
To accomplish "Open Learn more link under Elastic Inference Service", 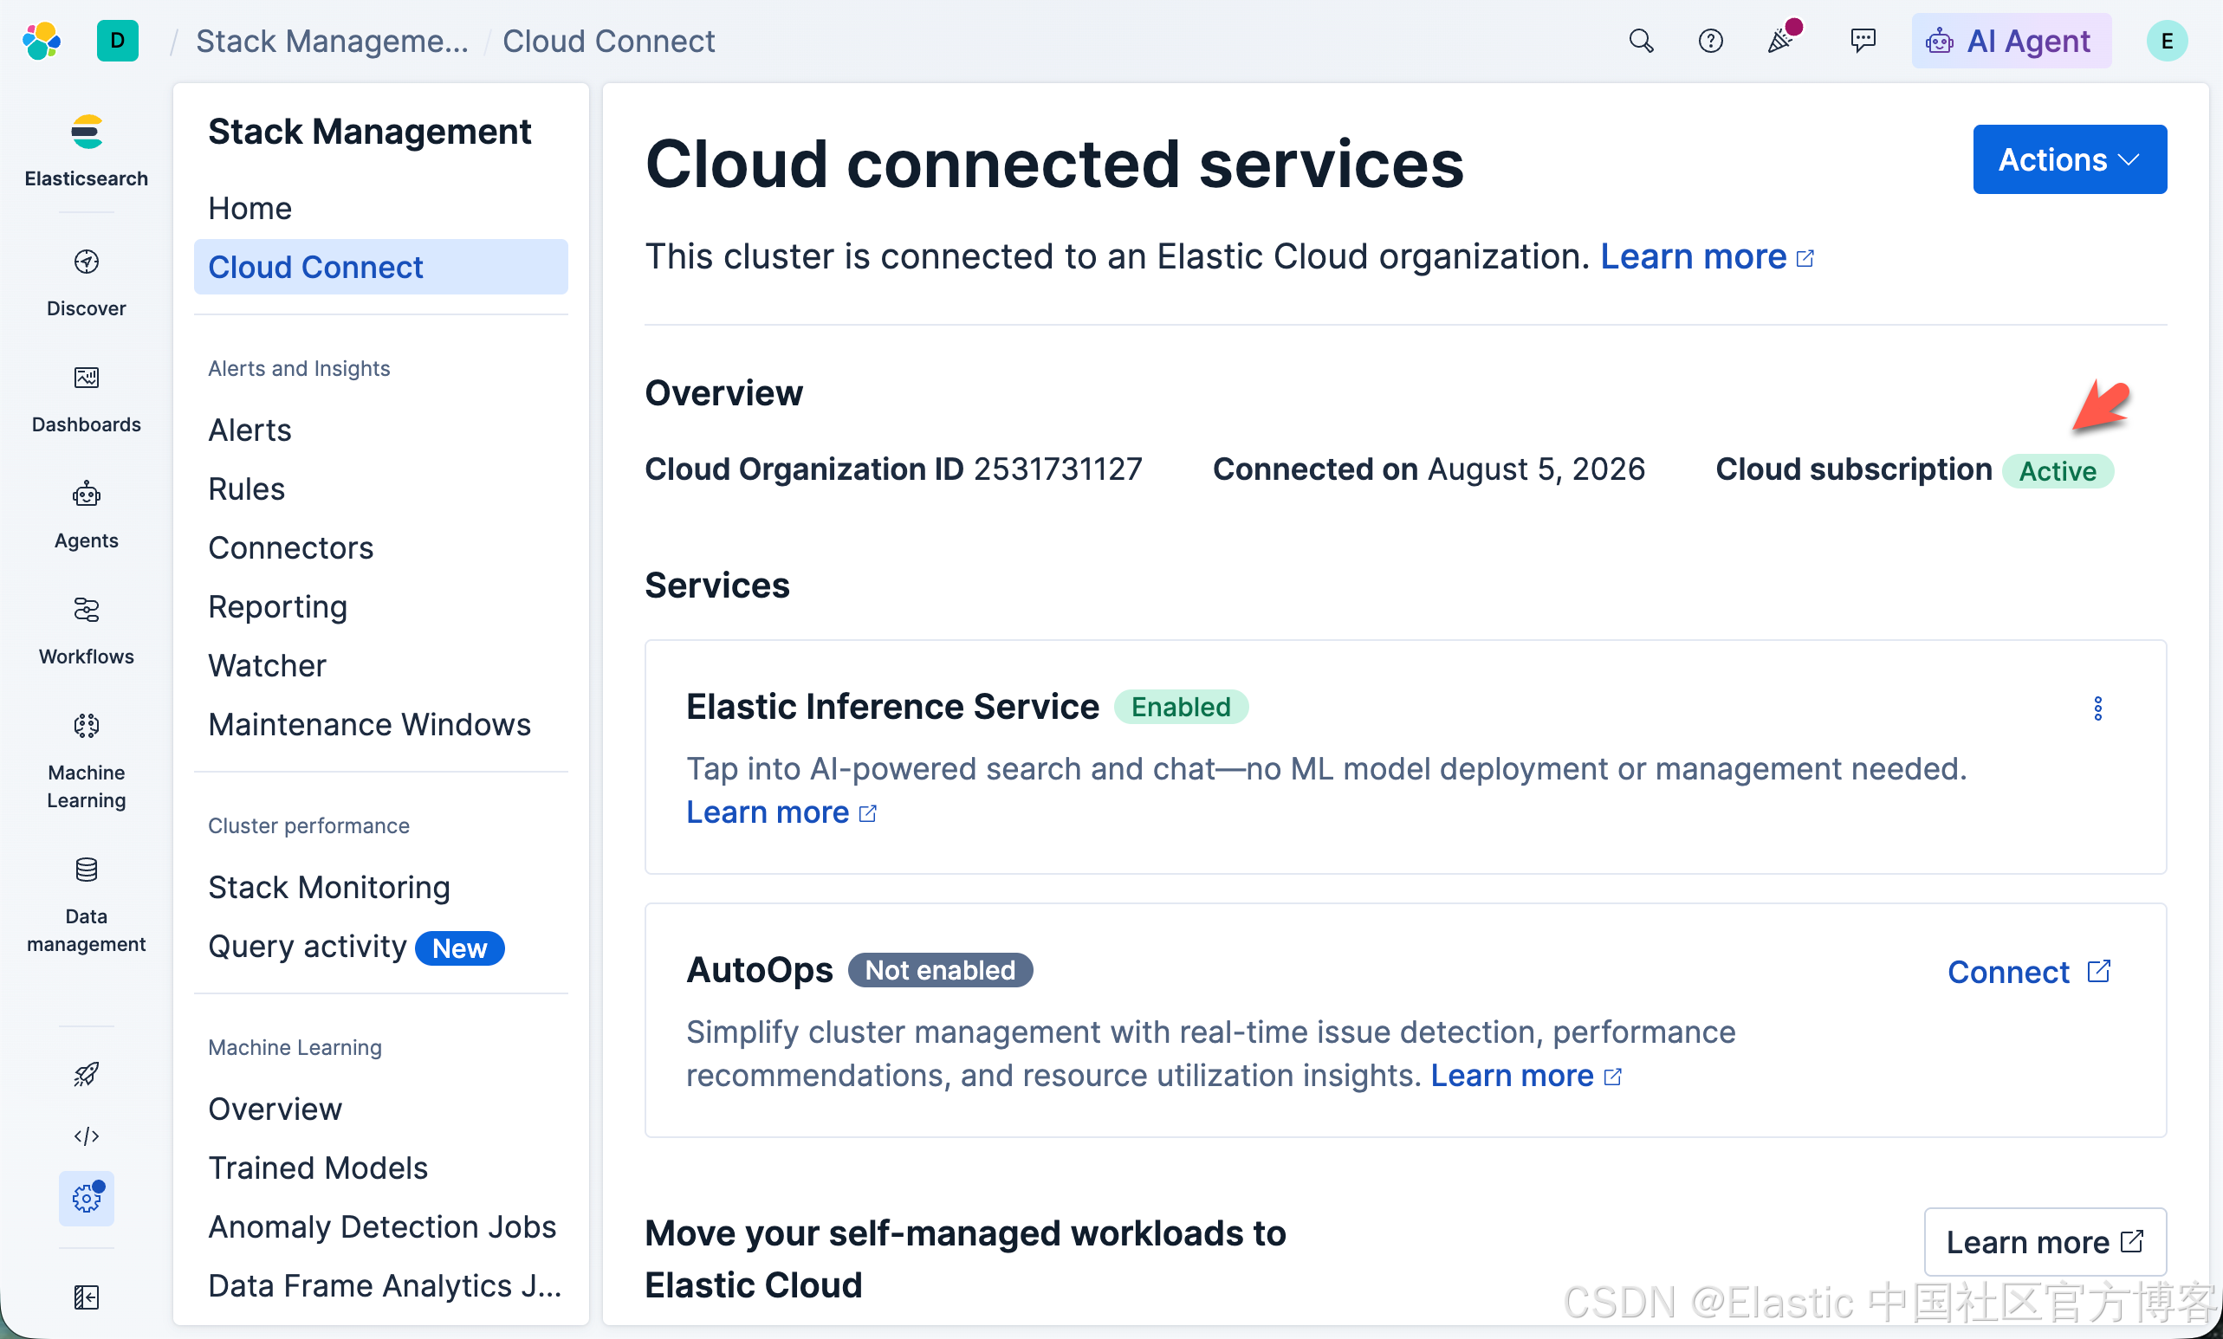I will point(781,812).
